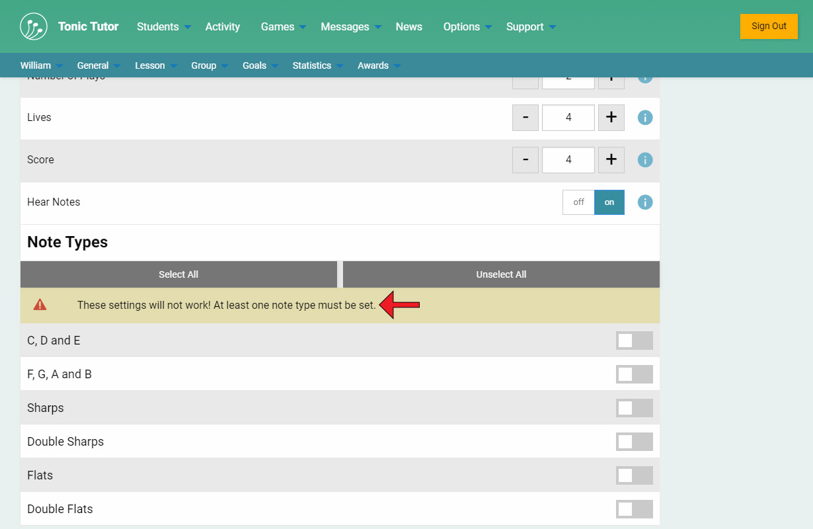Viewport: 813px width, 529px height.
Task: Decrease Lives with the minus button
Action: point(525,118)
